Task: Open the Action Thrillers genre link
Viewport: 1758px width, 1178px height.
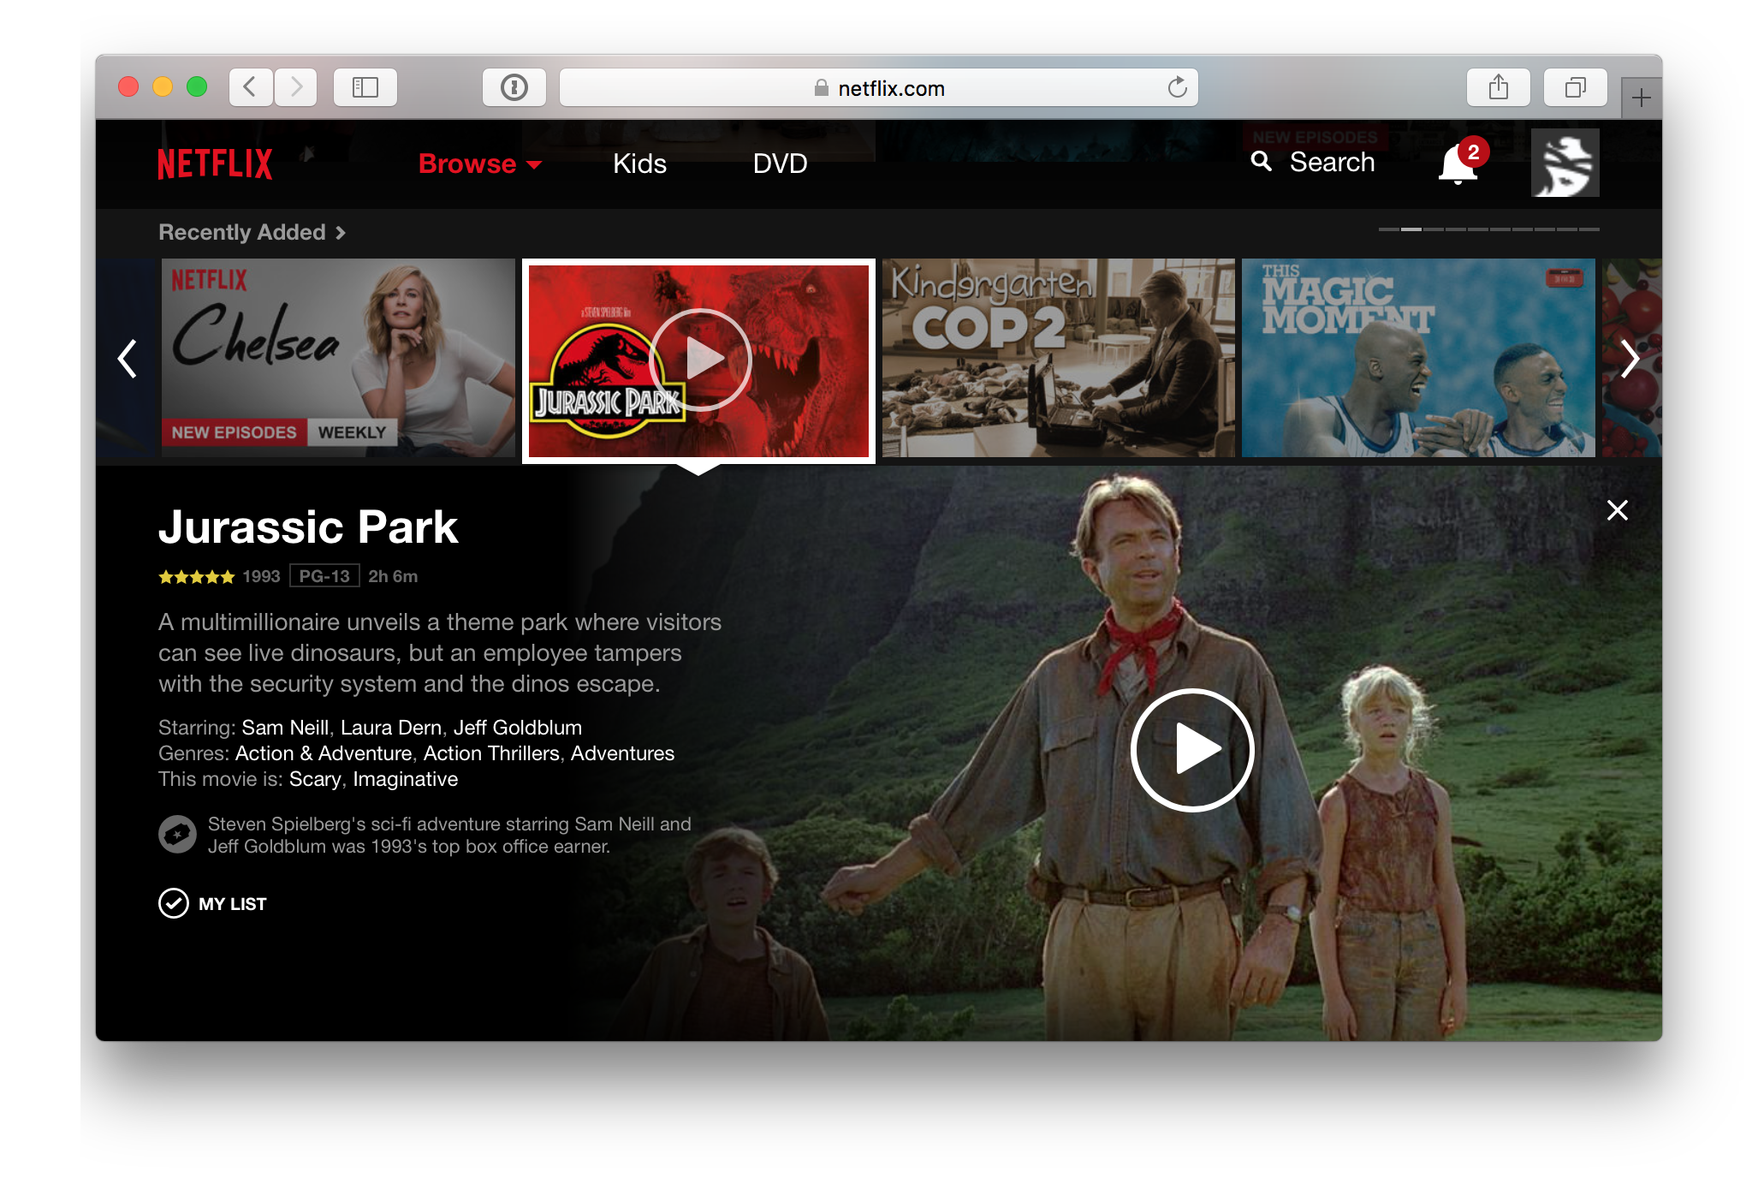Action: tap(491, 753)
